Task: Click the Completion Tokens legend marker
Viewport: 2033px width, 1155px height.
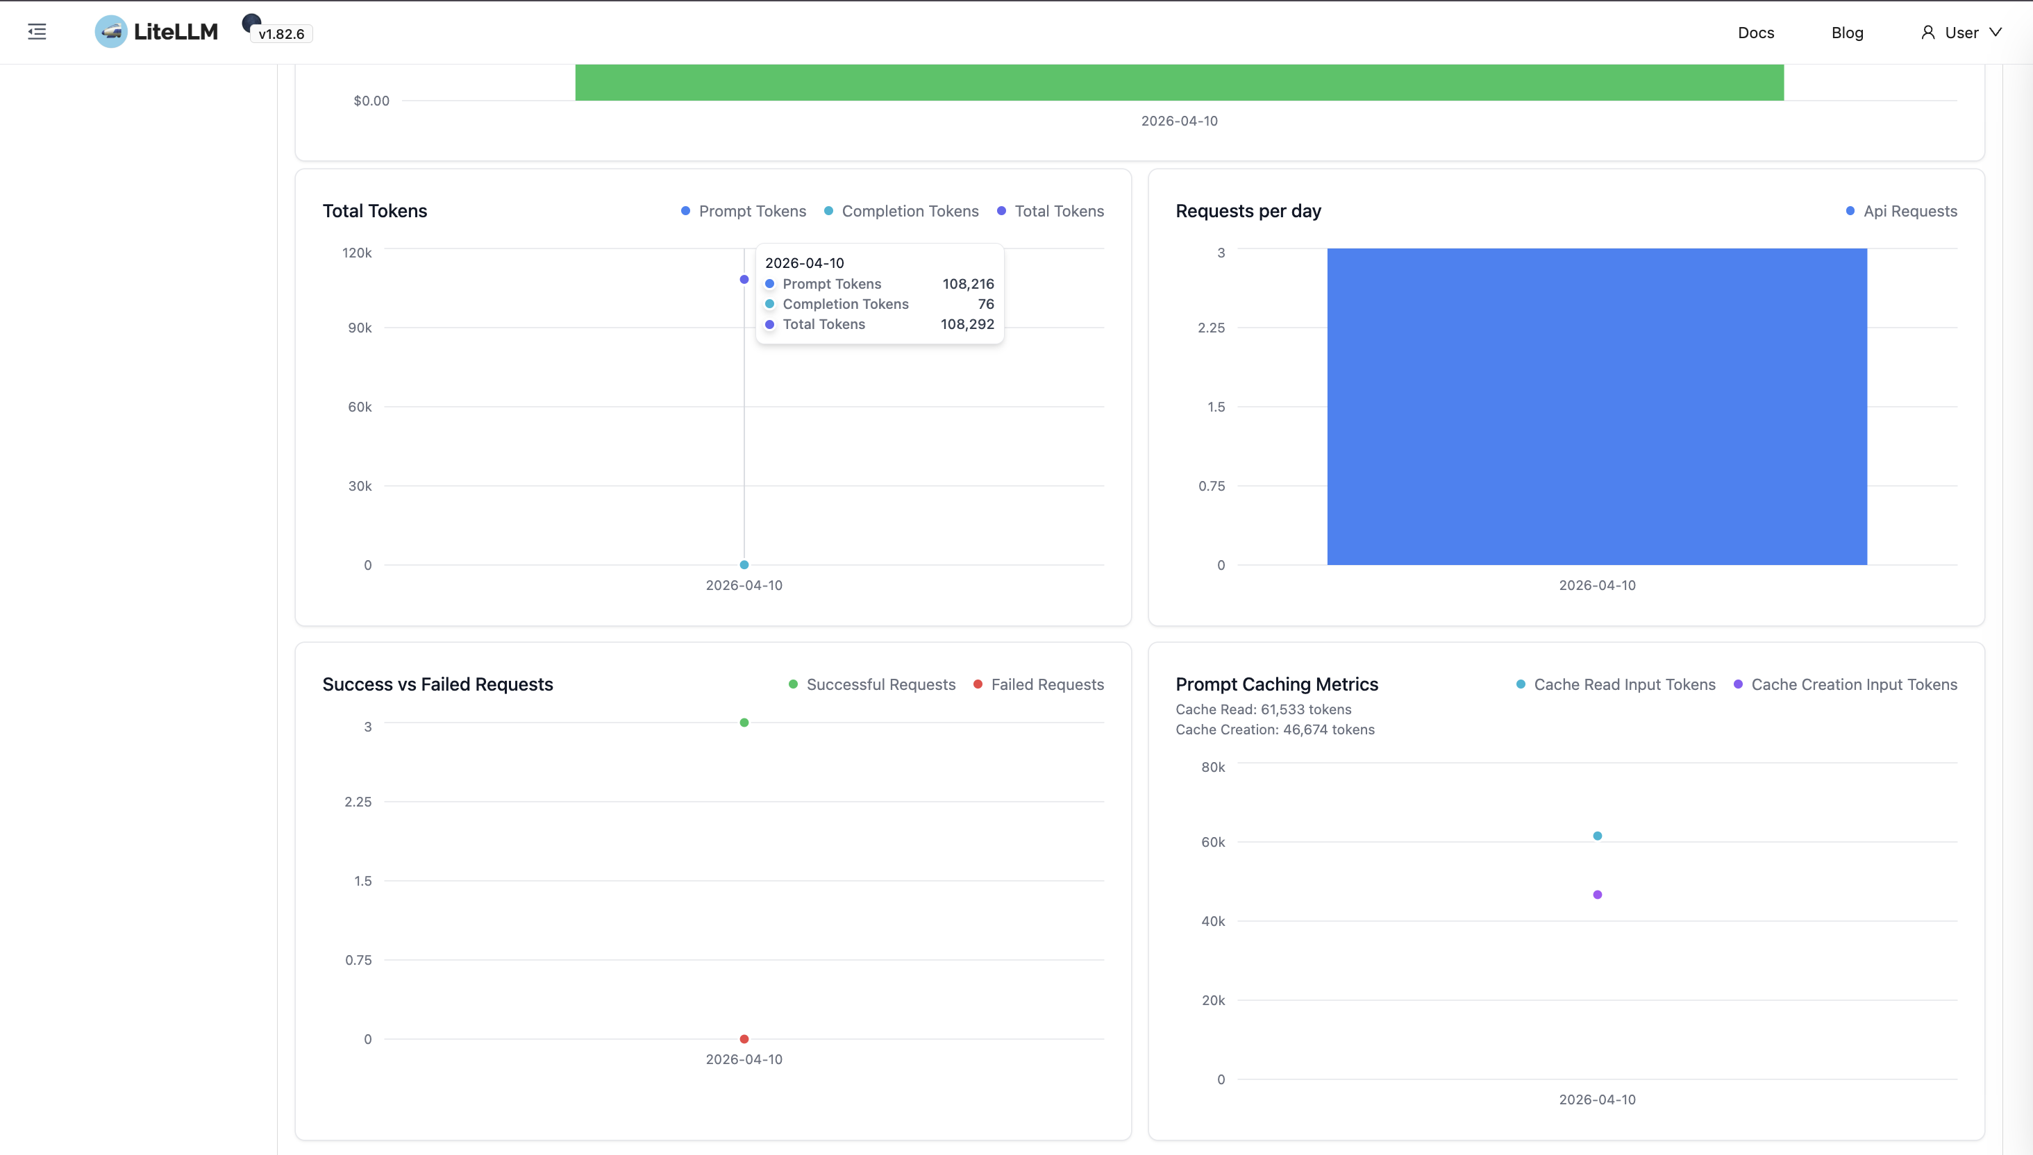Action: (x=828, y=211)
